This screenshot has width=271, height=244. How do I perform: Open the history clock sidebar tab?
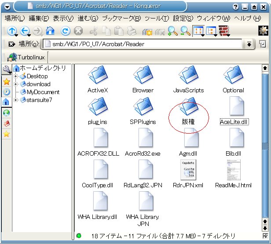pyautogui.click(x=7, y=92)
